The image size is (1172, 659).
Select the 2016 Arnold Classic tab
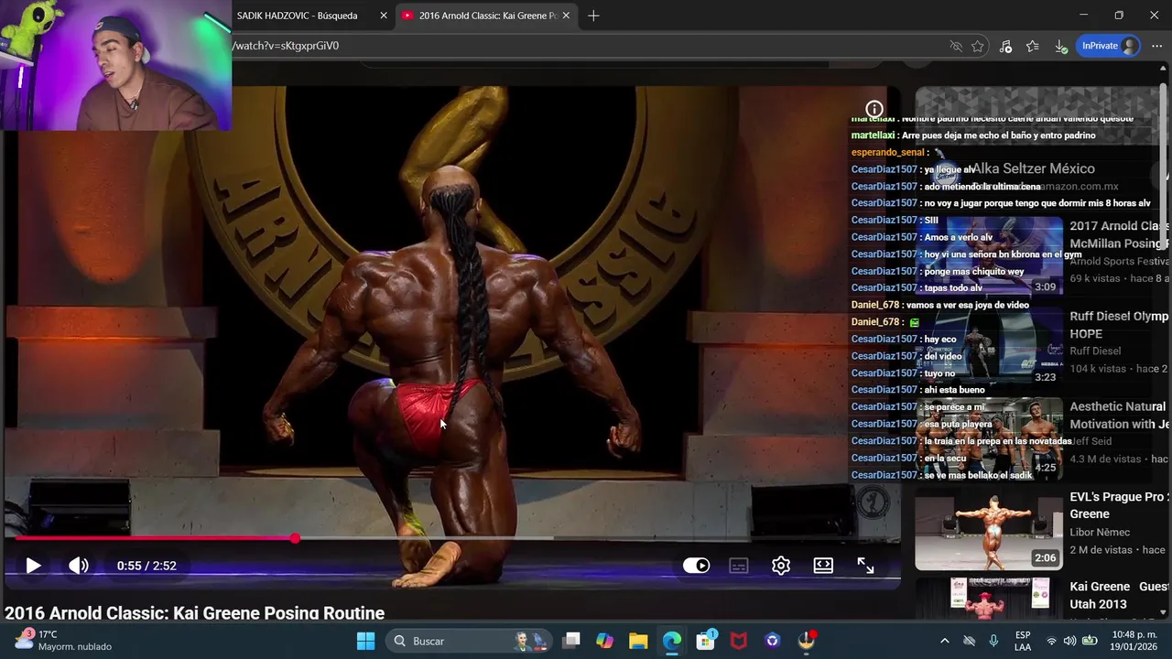tap(486, 16)
